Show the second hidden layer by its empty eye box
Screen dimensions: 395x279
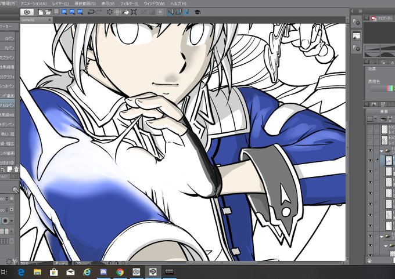pos(370,140)
